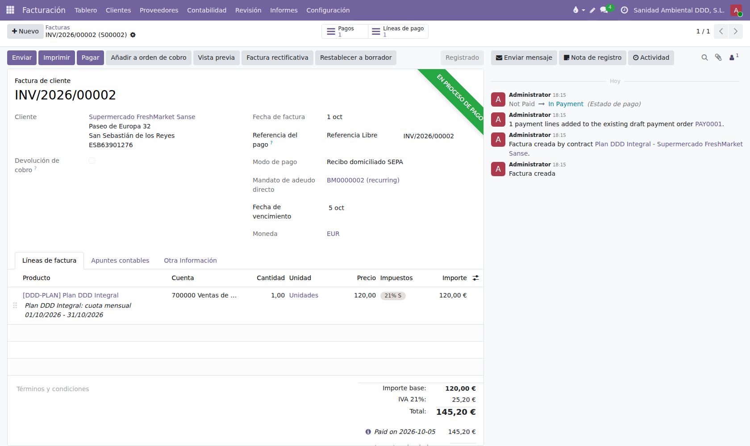Go to the previous record arrow
750x446 pixels.
[x=721, y=31]
